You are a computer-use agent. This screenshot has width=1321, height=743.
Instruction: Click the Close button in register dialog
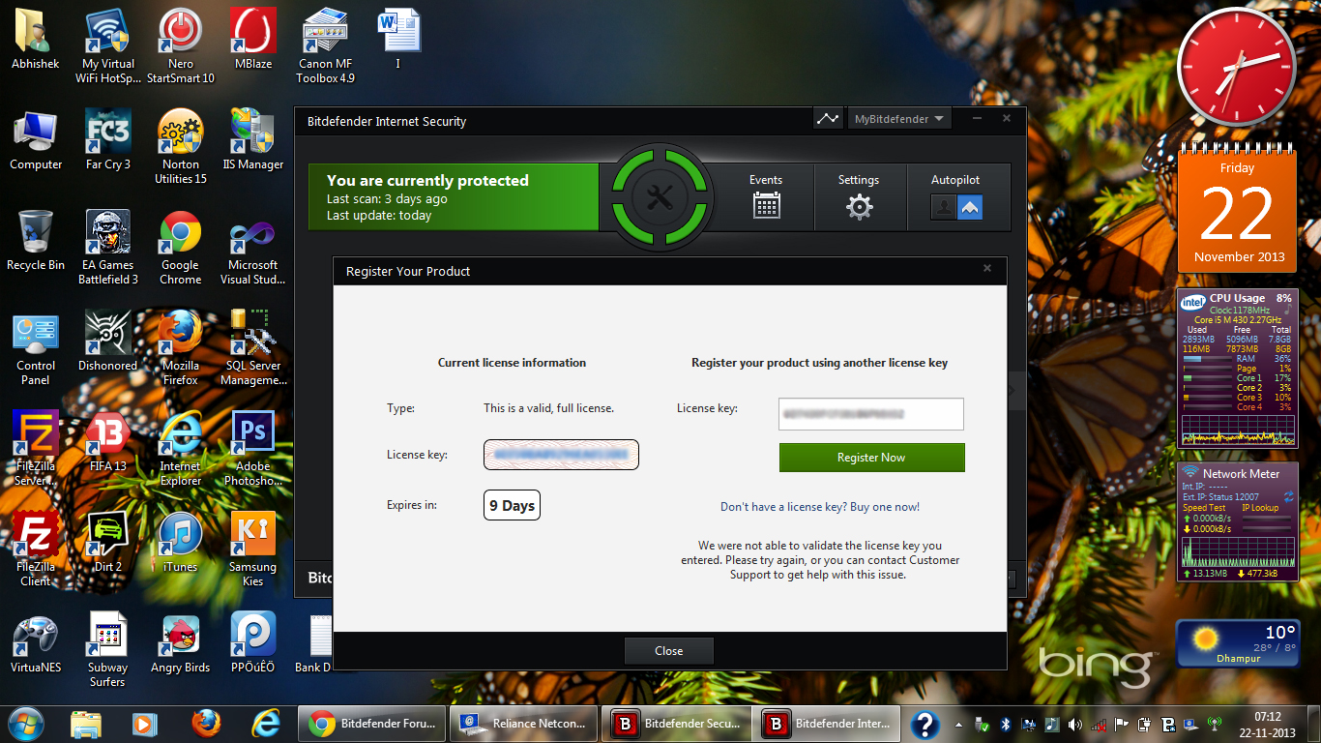pos(668,651)
